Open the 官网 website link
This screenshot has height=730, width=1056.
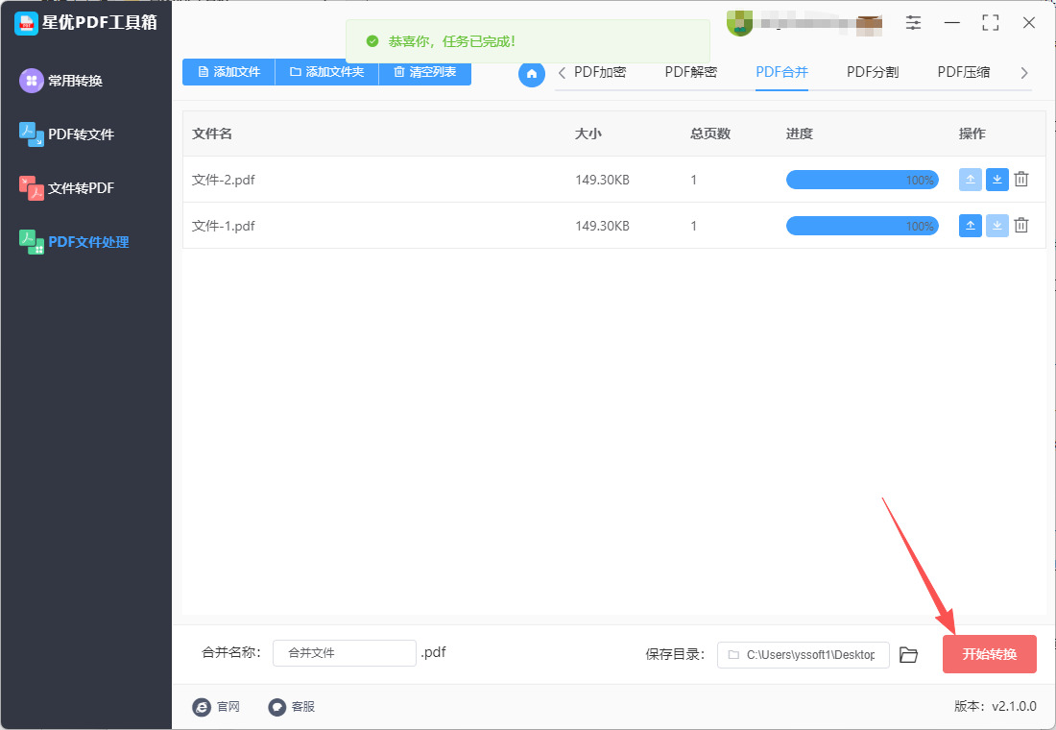click(x=216, y=706)
